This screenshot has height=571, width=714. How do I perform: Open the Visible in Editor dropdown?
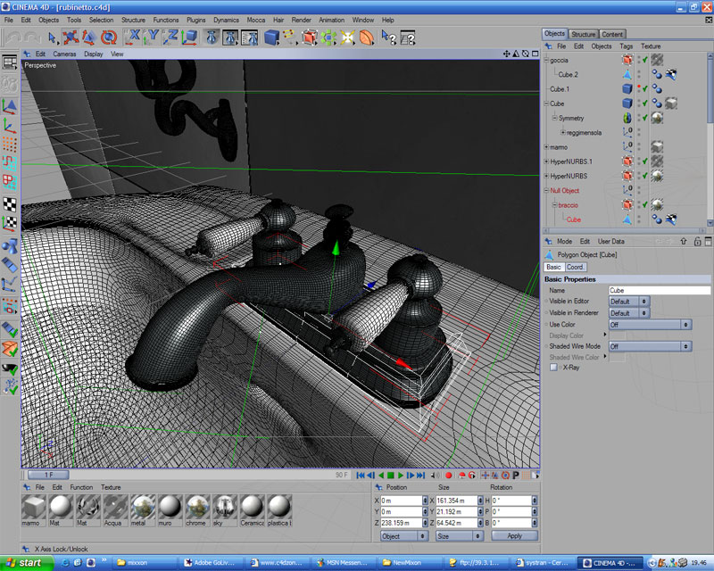click(629, 301)
